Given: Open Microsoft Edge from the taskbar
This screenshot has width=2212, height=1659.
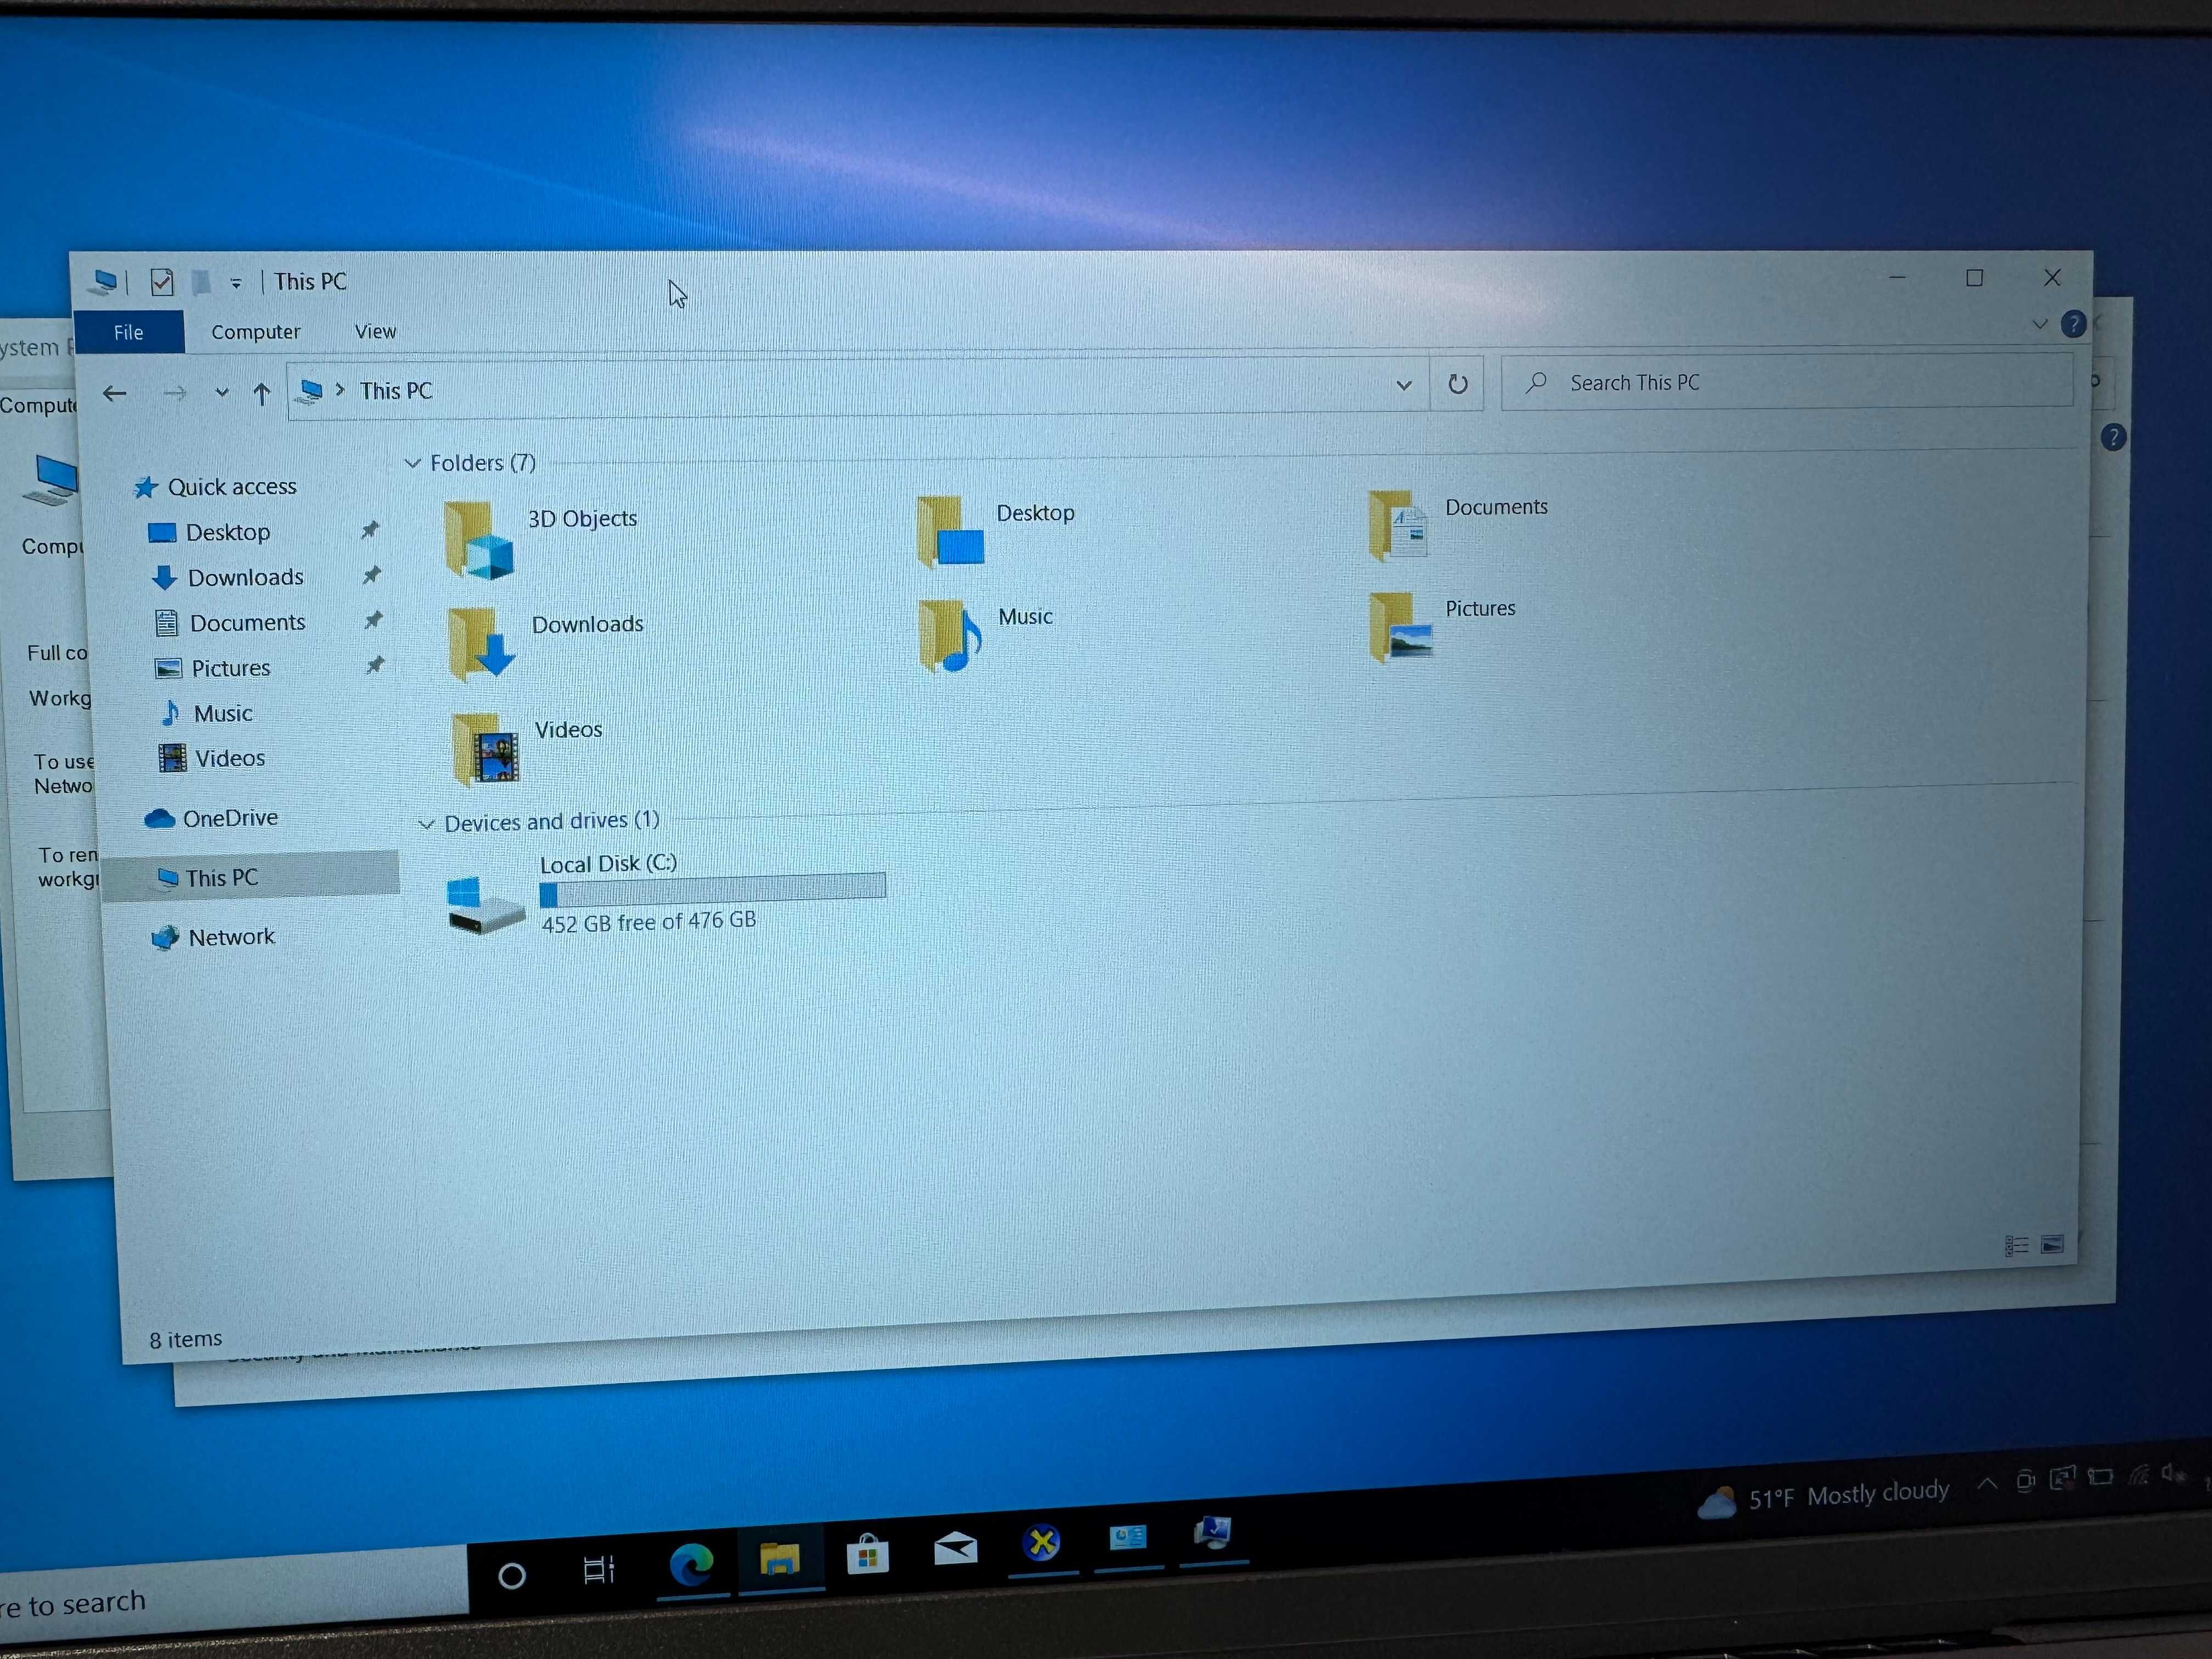Looking at the screenshot, I should pyautogui.click(x=691, y=1564).
